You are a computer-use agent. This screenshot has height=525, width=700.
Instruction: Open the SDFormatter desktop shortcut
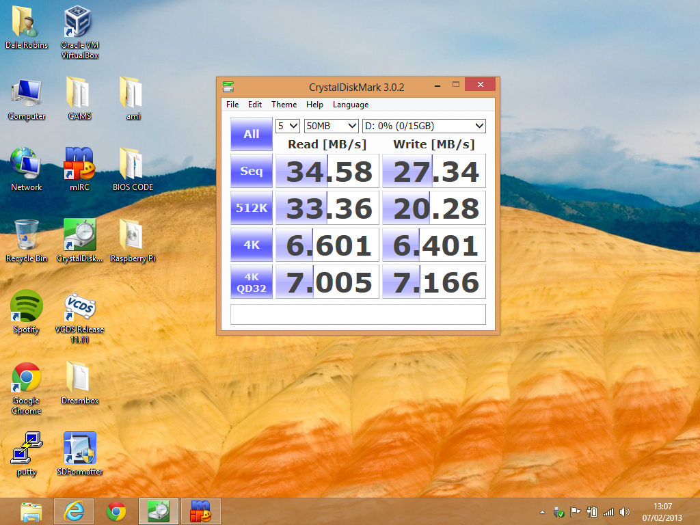(x=80, y=448)
